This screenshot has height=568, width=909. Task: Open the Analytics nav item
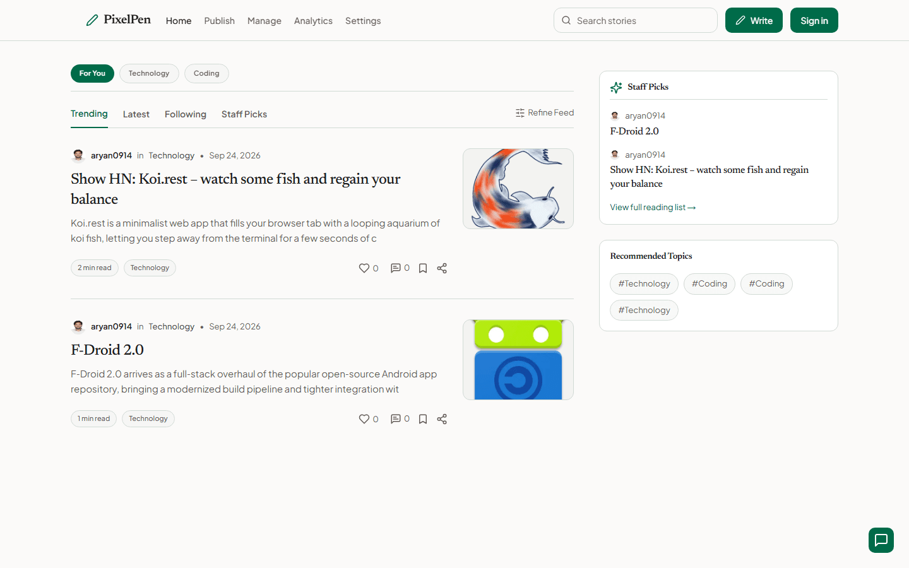pos(313,21)
